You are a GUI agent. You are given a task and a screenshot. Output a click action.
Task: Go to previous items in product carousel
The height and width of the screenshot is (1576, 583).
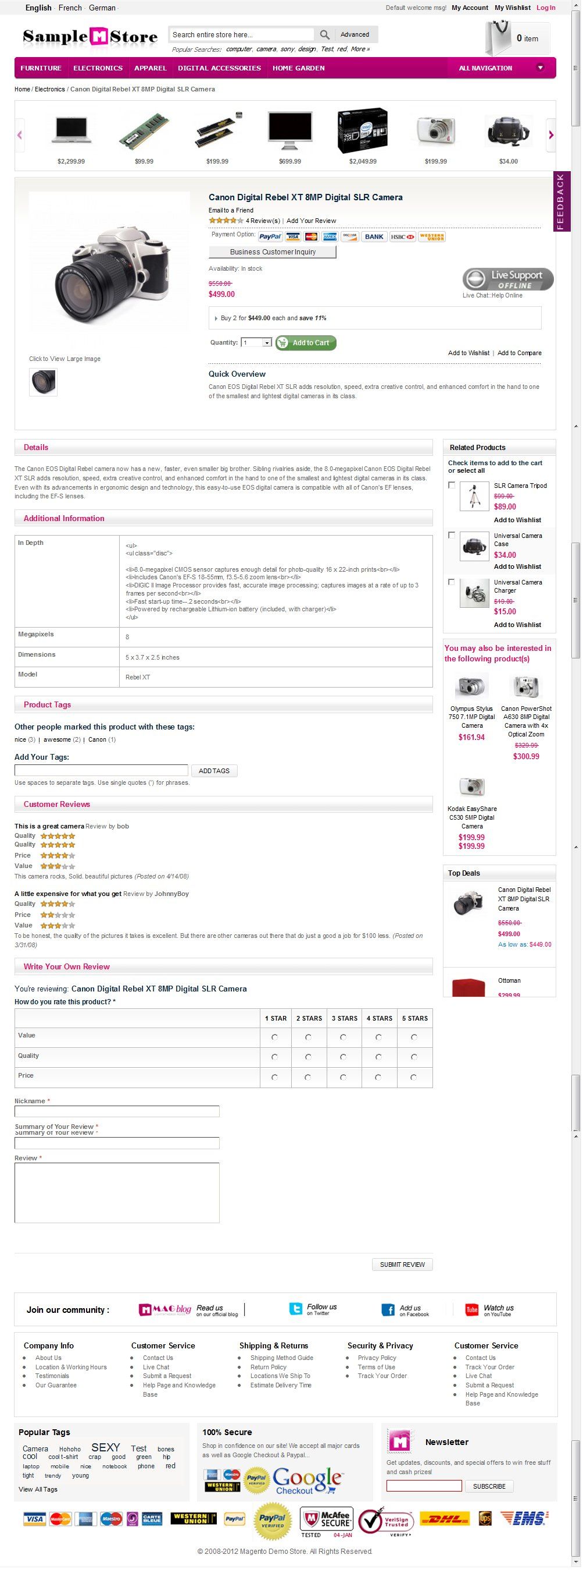click(20, 134)
